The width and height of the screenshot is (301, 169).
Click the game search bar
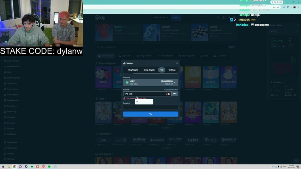(x=166, y=47)
